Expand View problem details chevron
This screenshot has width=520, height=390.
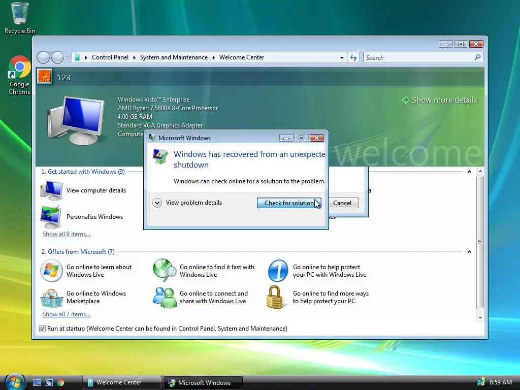[x=157, y=203]
